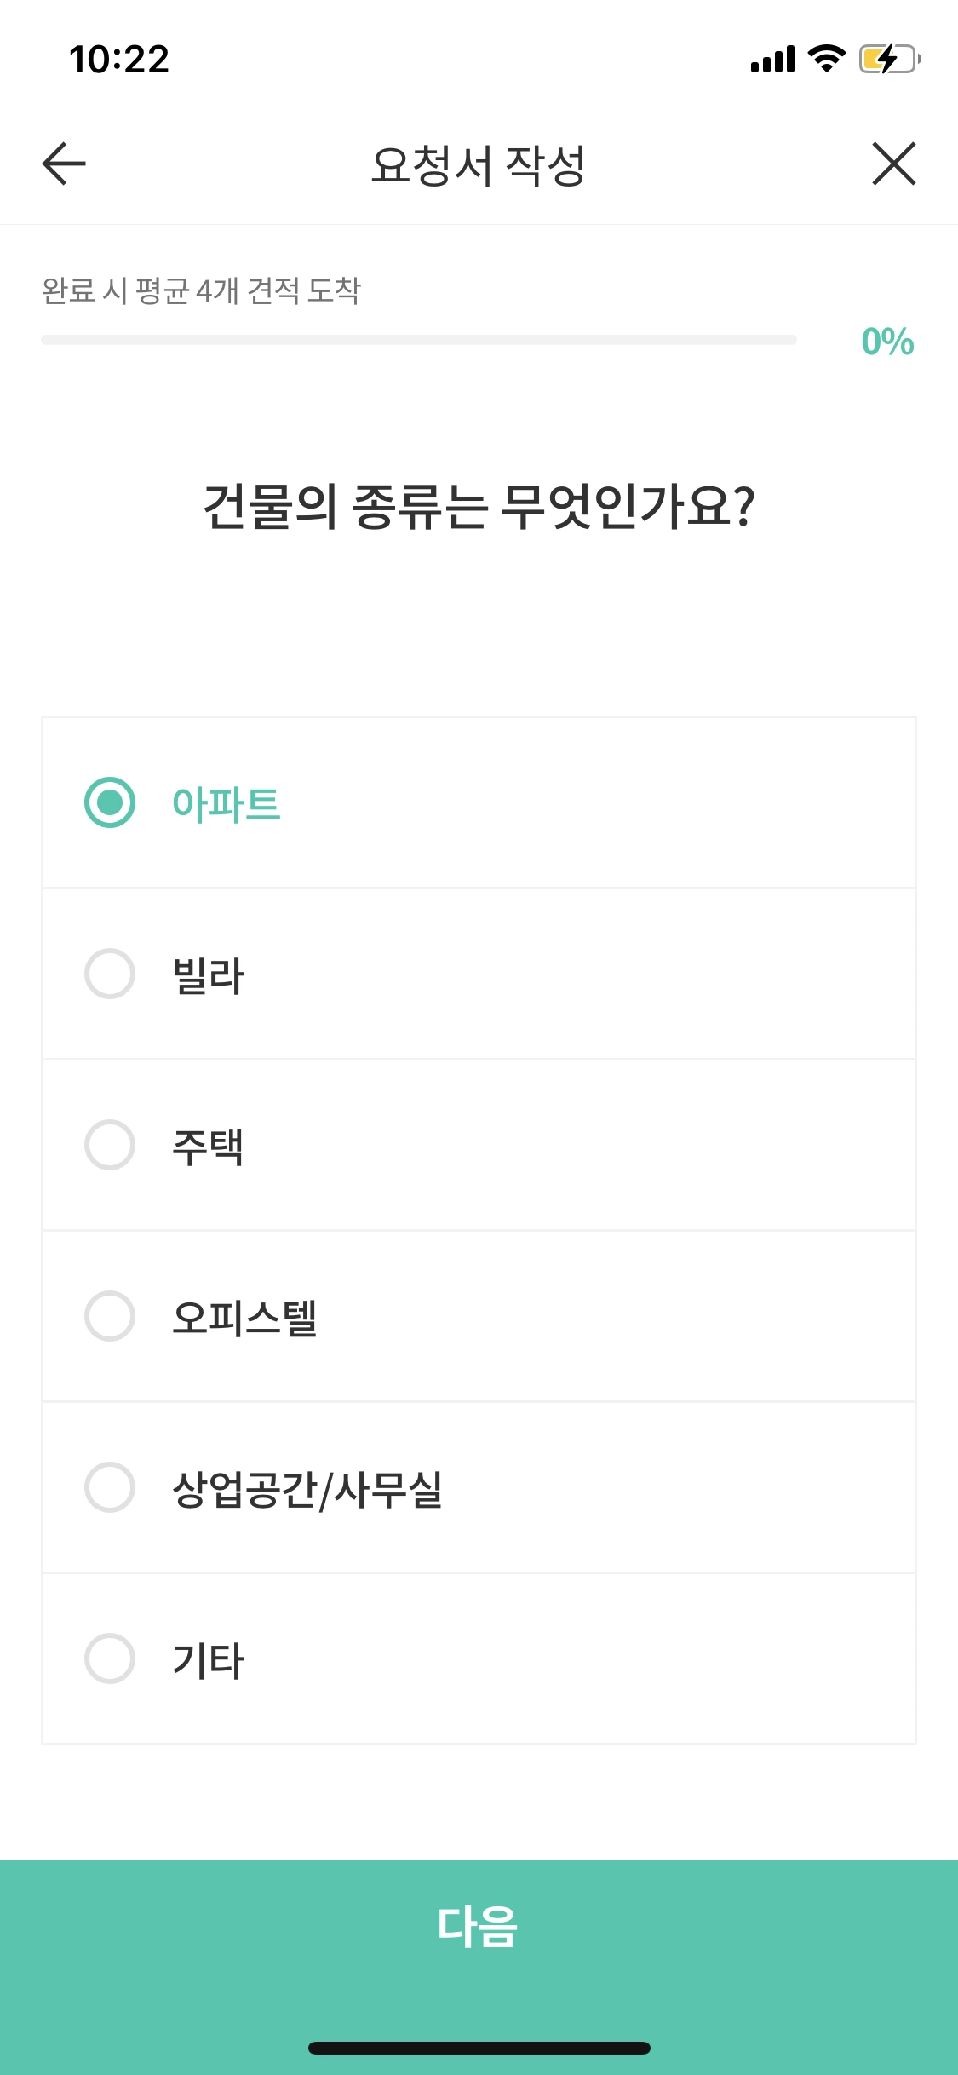Choose the 상업공간/사무실 option
This screenshot has width=958, height=2075.
coord(479,1486)
